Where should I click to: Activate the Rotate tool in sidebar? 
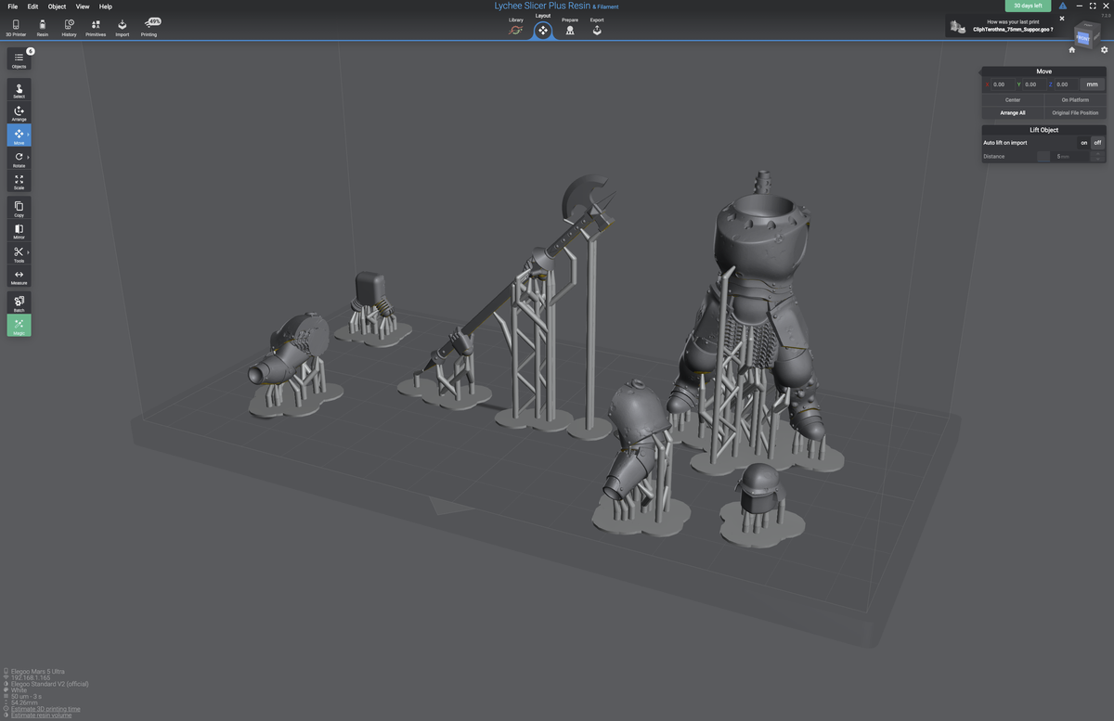(x=19, y=160)
